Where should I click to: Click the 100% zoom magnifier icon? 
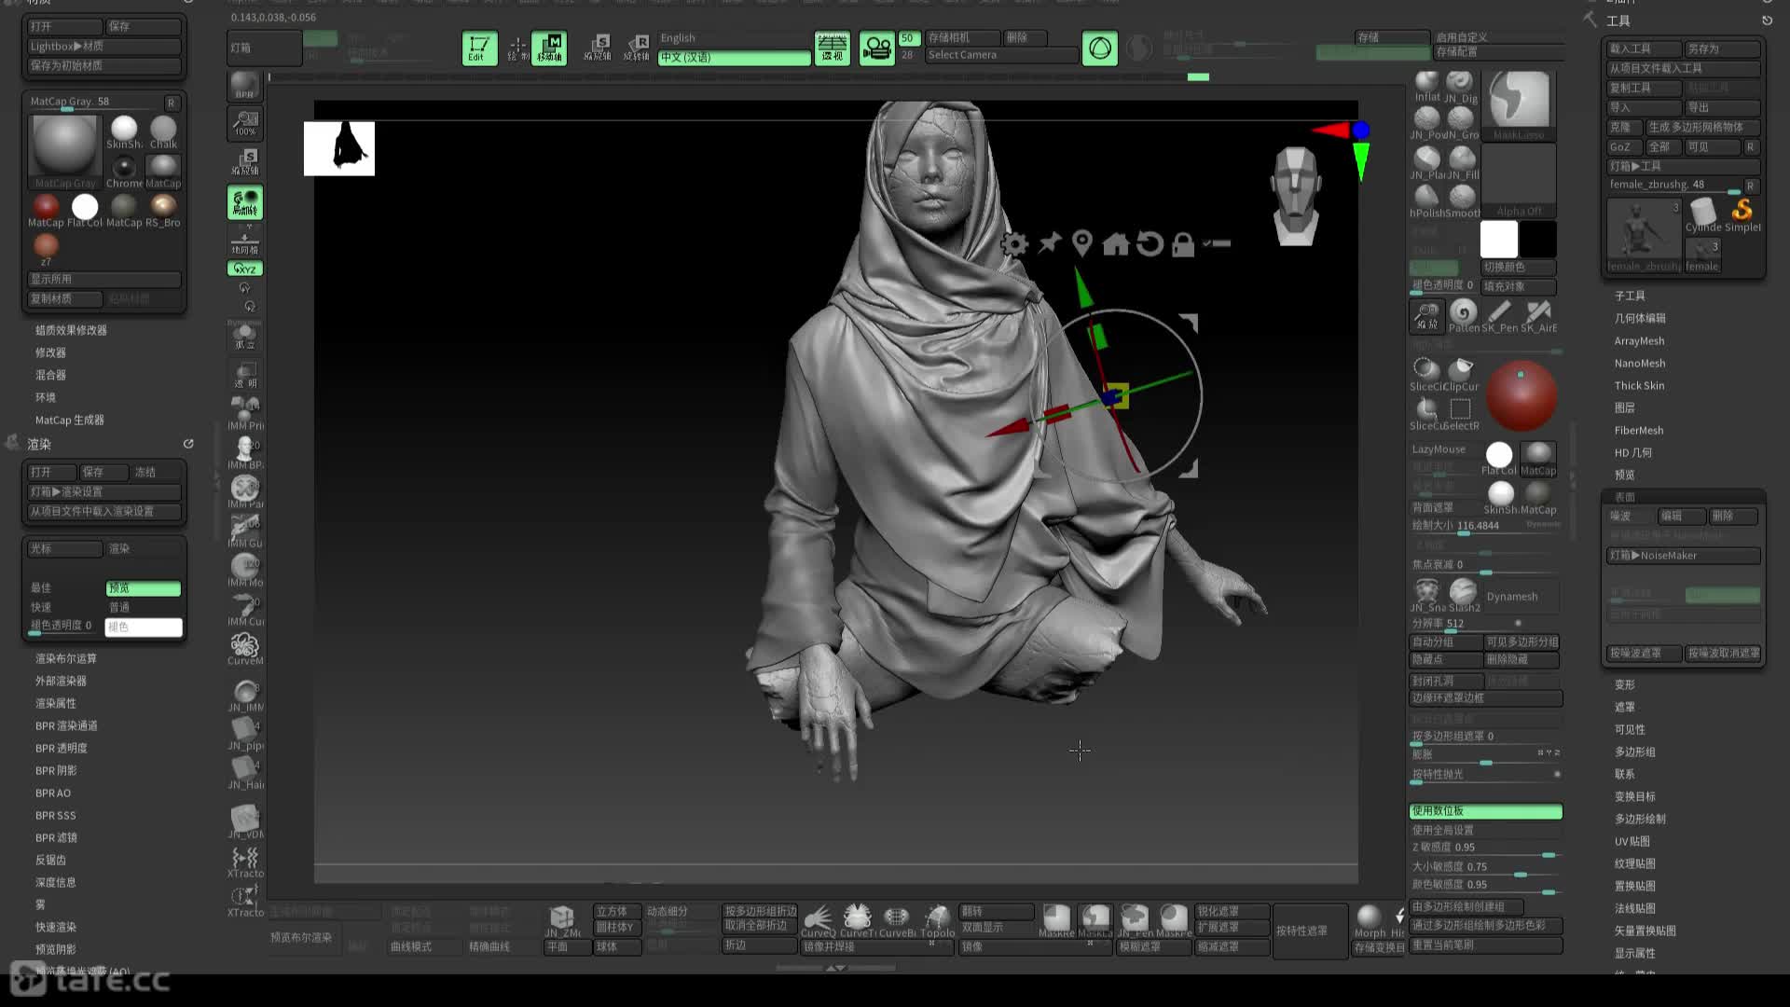245,123
